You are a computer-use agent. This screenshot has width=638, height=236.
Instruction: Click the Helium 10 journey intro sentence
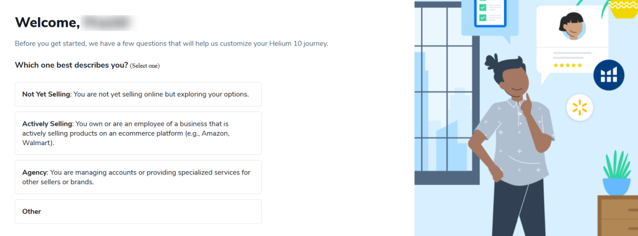coord(171,44)
